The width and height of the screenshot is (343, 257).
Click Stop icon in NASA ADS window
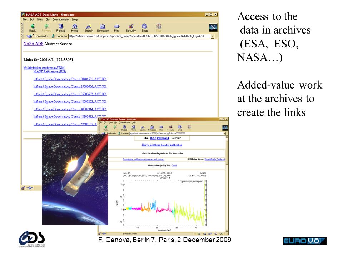click(159, 28)
